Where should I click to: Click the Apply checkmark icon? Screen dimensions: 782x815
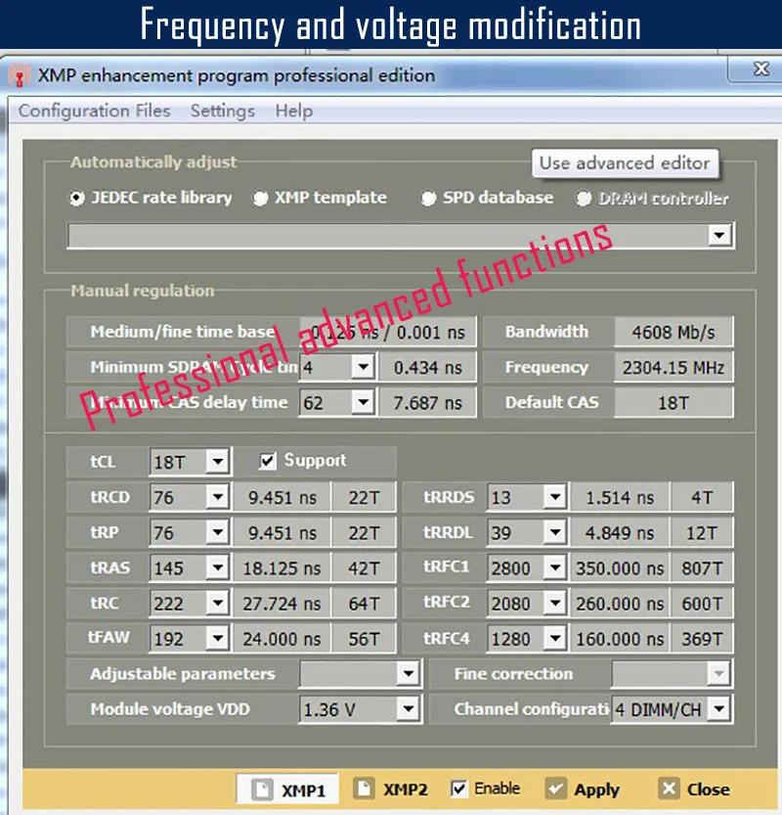tap(555, 789)
